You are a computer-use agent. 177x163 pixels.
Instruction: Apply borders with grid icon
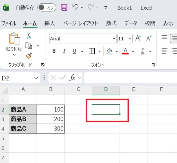[92, 51]
